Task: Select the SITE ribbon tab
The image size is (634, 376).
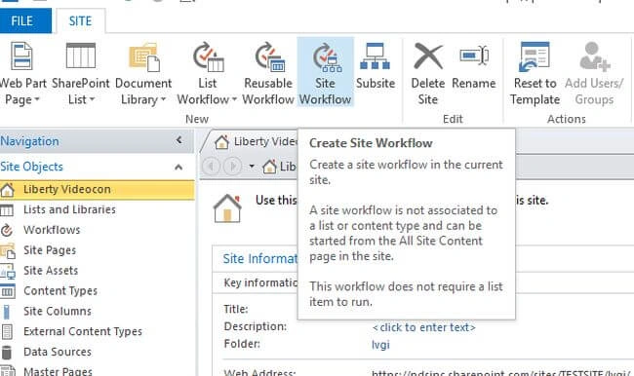Action: [80, 21]
